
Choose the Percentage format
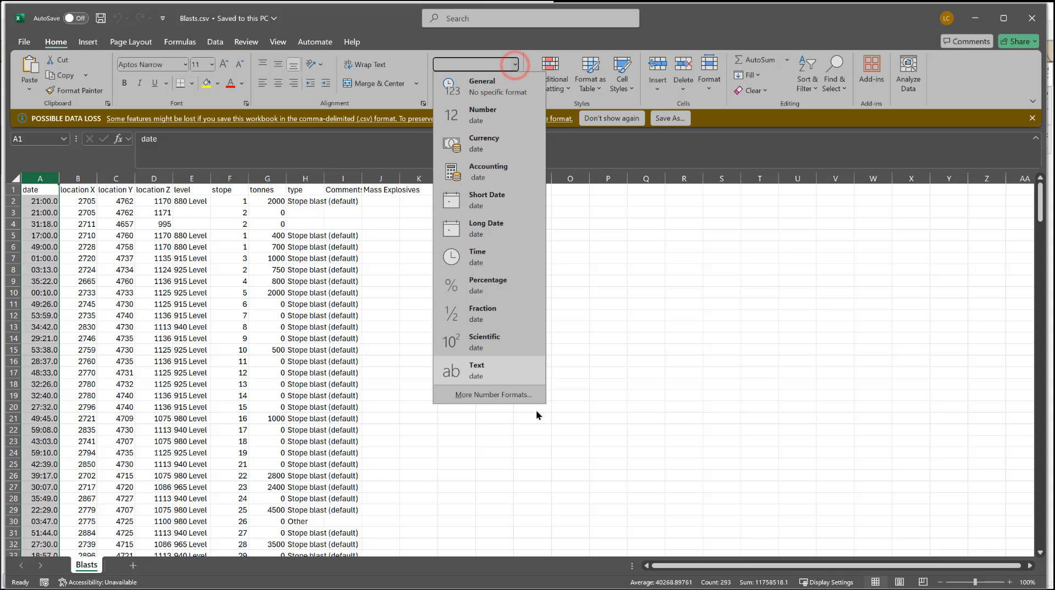click(x=489, y=285)
